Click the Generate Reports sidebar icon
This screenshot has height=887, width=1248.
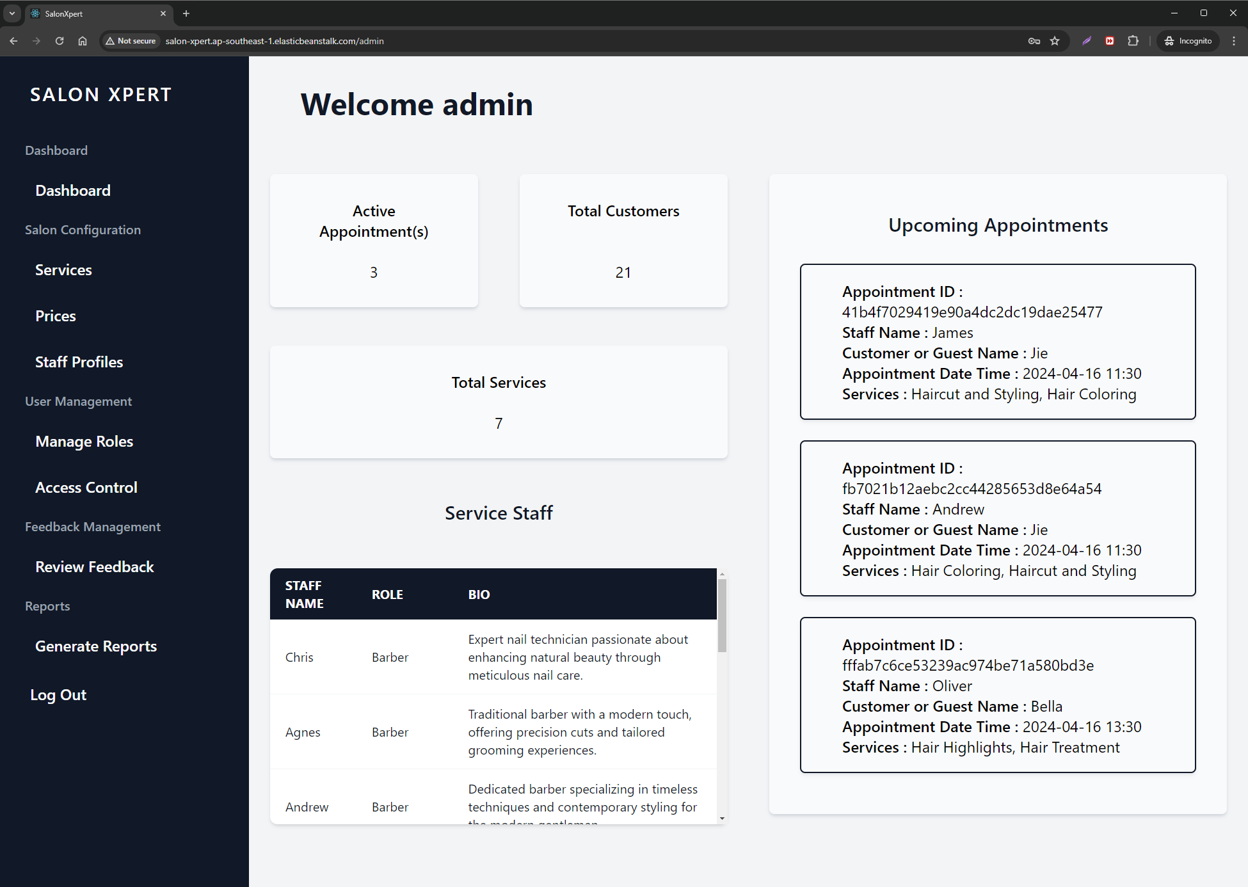(x=95, y=644)
